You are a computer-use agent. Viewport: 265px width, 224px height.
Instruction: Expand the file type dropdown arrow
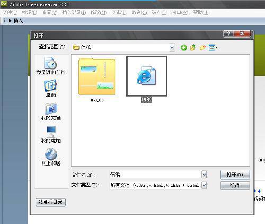click(x=204, y=185)
